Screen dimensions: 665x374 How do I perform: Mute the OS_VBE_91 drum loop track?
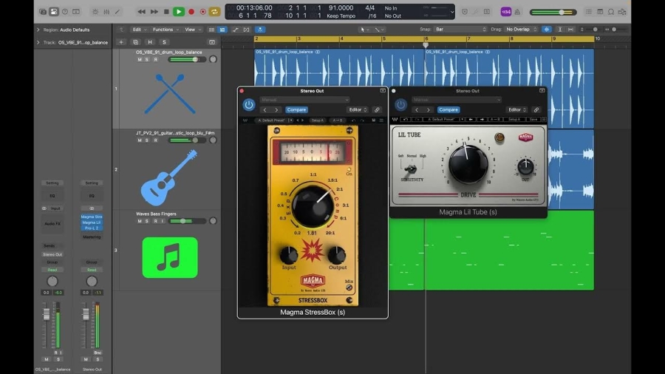[139, 59]
